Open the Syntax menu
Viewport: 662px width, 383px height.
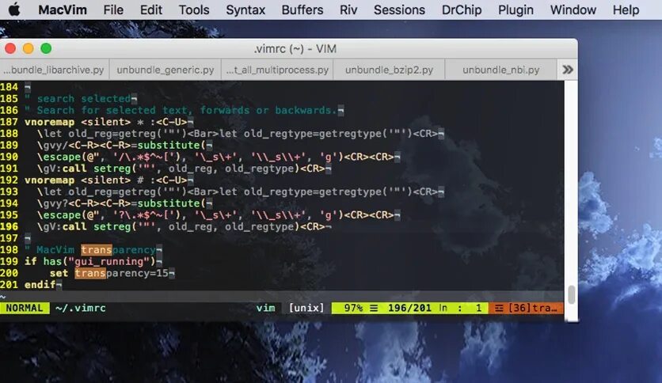click(245, 9)
